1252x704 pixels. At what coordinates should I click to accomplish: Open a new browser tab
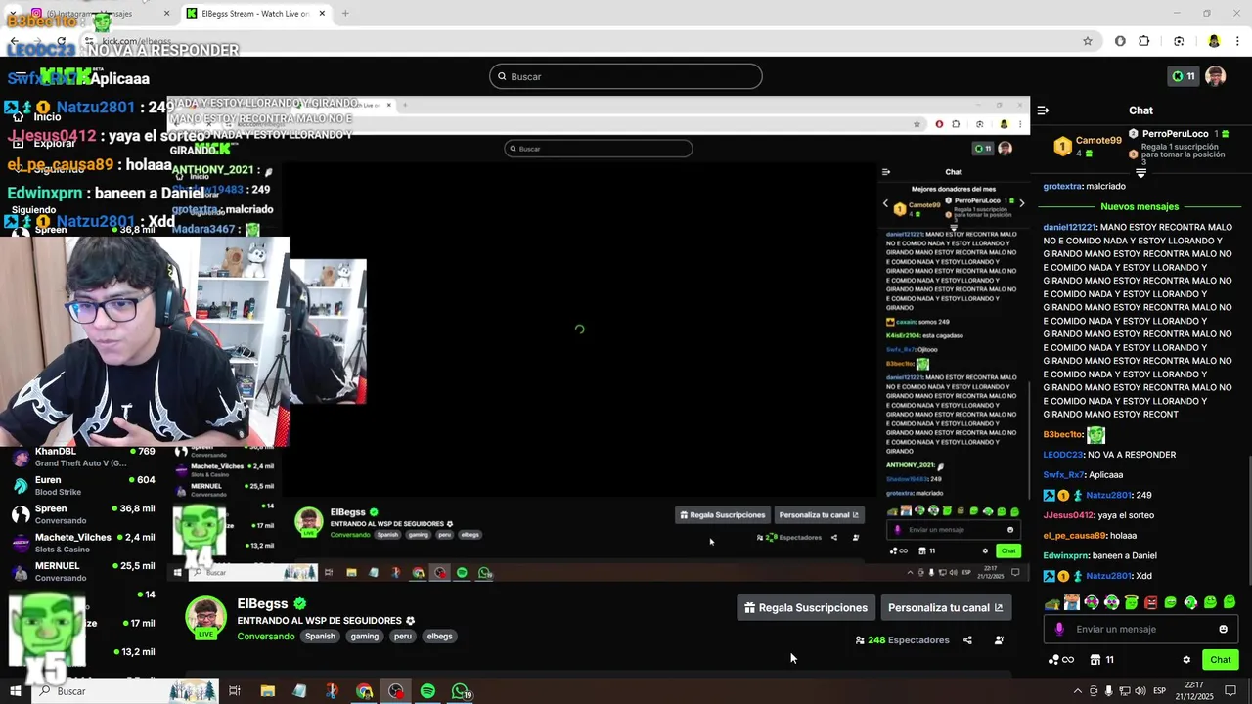(345, 14)
